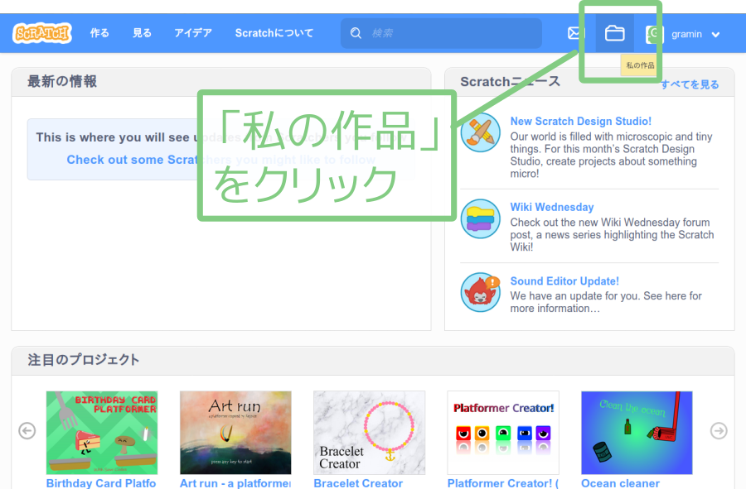Open the Scratchについて menu item
Image resolution: width=746 pixels, height=489 pixels.
274,33
